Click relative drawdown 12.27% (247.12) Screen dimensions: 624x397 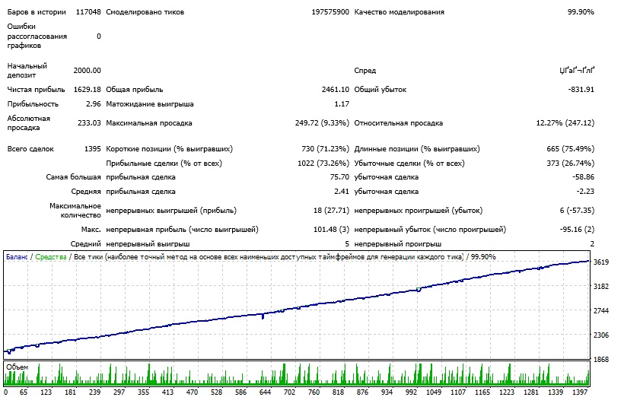point(565,123)
